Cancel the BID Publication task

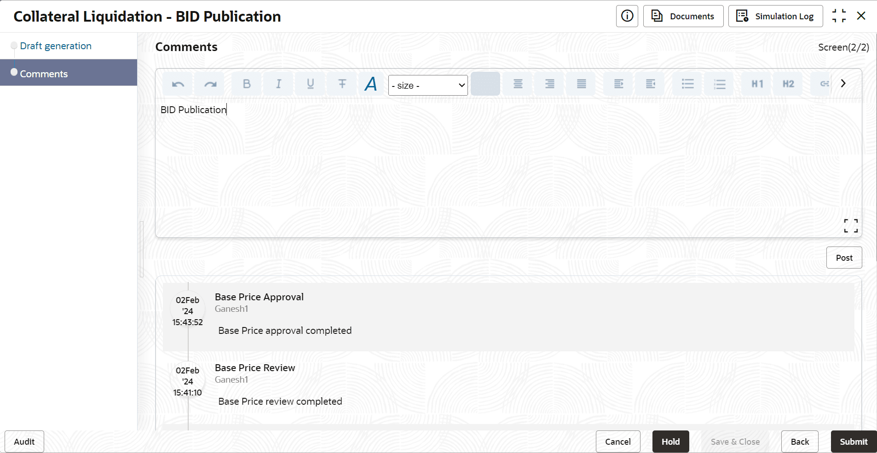point(618,442)
